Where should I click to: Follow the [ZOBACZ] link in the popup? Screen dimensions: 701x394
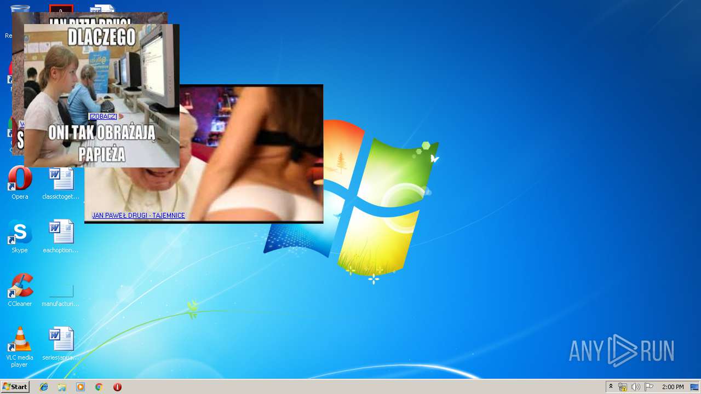(103, 117)
